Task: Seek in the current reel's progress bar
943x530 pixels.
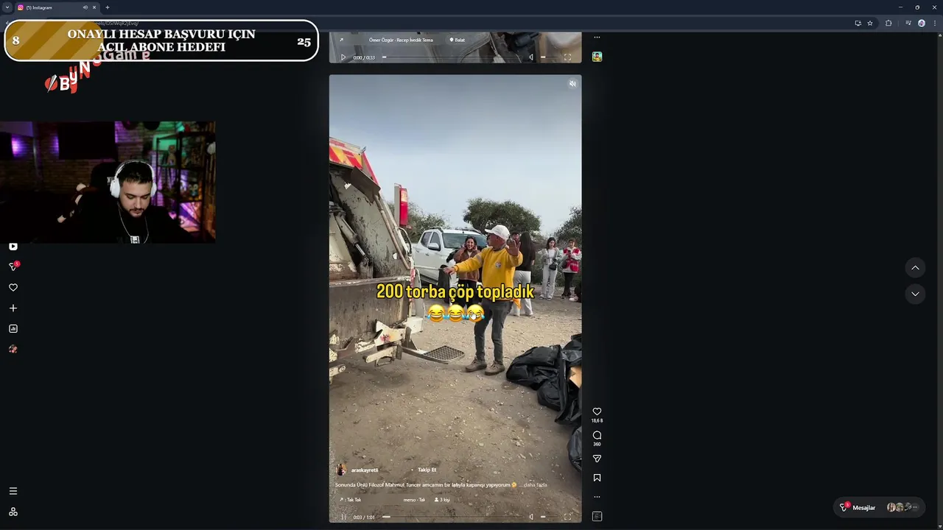Action: (454, 517)
